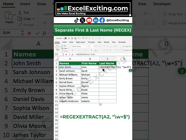Expand the Borders dropdown arrow
The width and height of the screenshot is (186, 140).
(87, 50)
